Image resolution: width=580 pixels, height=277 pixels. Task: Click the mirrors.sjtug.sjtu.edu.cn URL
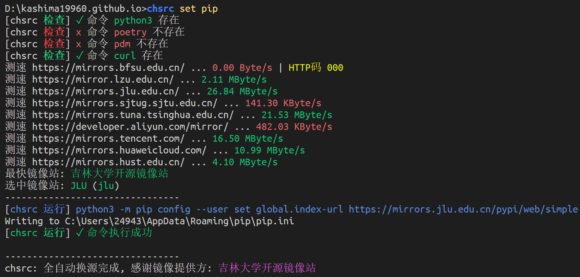click(125, 103)
